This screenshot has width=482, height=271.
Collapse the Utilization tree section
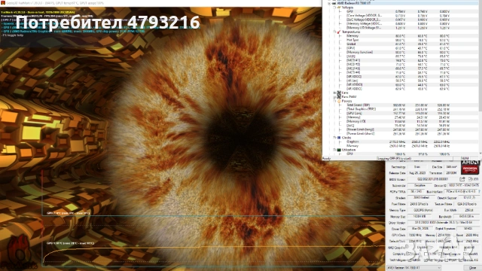click(334, 150)
